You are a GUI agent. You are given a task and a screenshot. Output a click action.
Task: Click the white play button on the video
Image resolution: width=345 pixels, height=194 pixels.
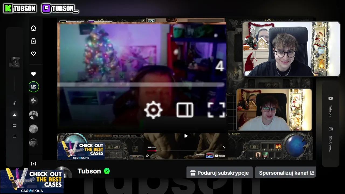click(186, 136)
